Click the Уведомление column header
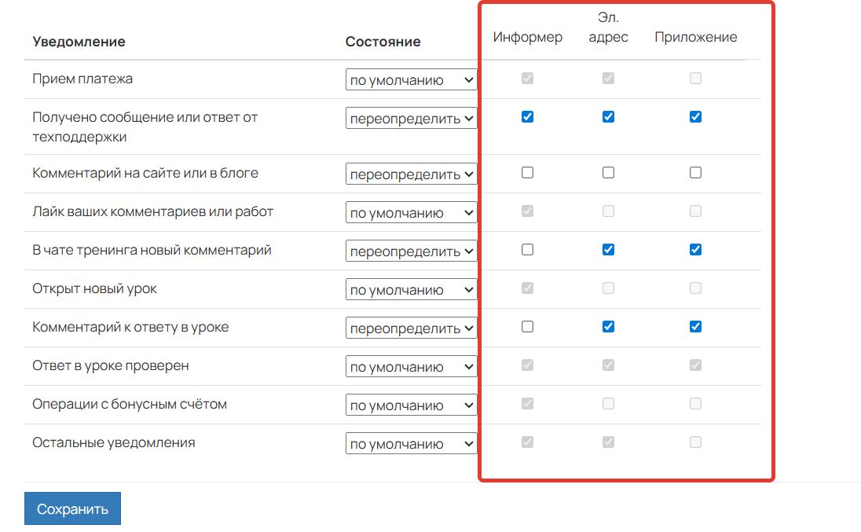The height and width of the screenshot is (532, 861). 79,42
